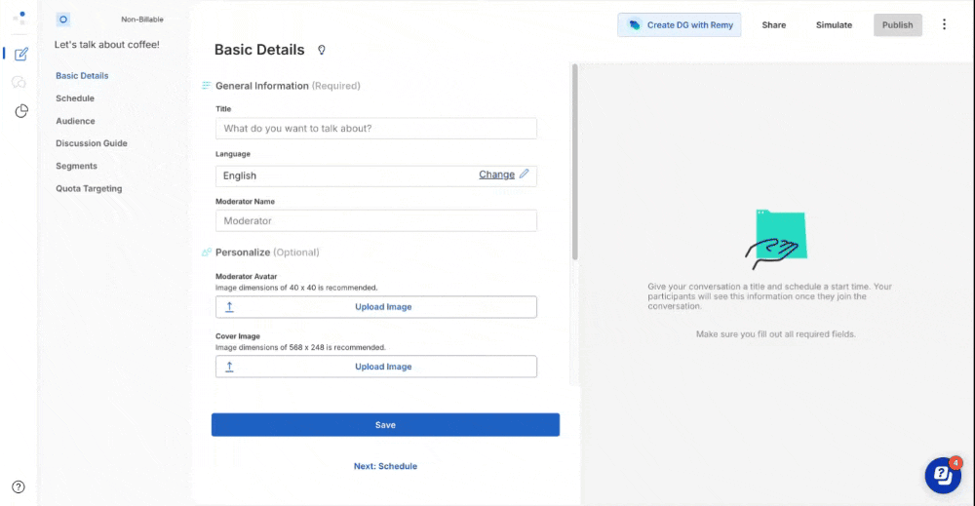Click the Save button
Screen dimensions: 975x506
385,424
